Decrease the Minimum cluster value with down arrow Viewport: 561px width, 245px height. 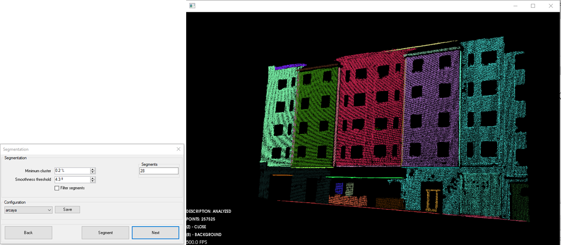93,172
